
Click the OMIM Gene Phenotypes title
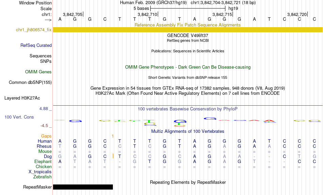pos(188,67)
